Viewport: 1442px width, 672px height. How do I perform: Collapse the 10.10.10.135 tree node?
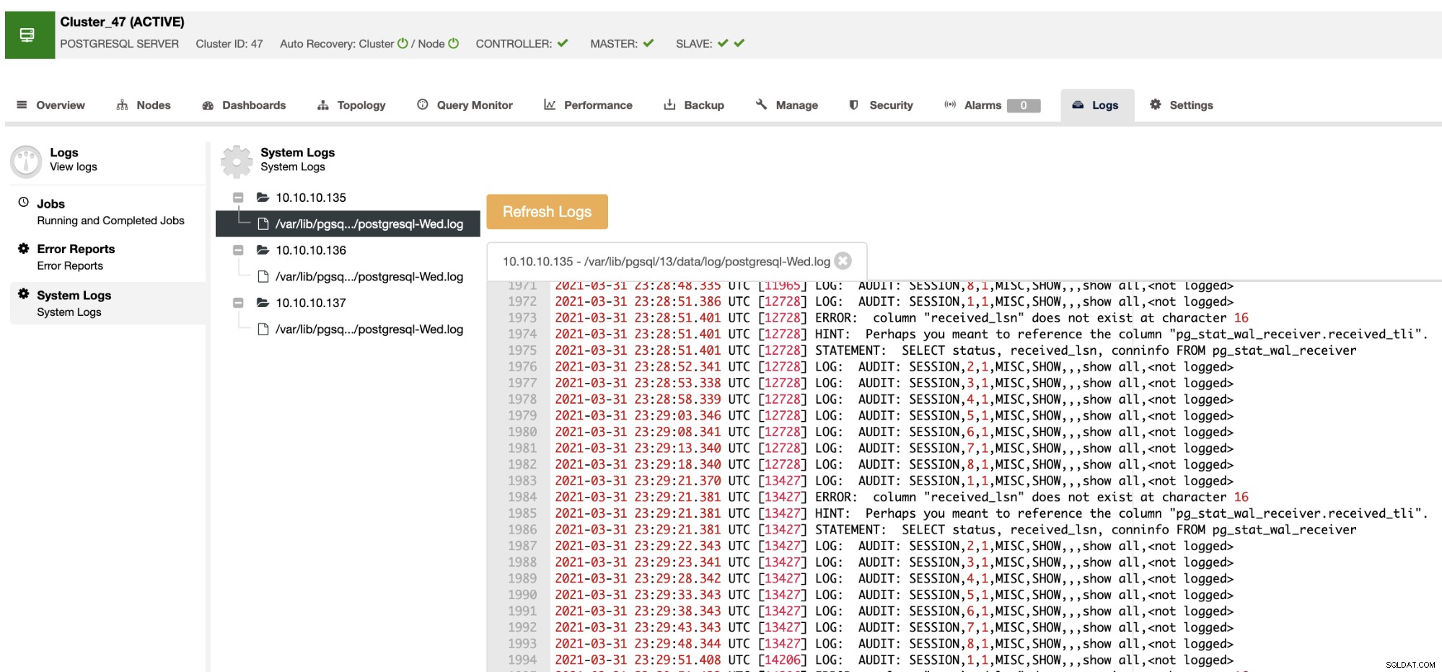coord(238,198)
